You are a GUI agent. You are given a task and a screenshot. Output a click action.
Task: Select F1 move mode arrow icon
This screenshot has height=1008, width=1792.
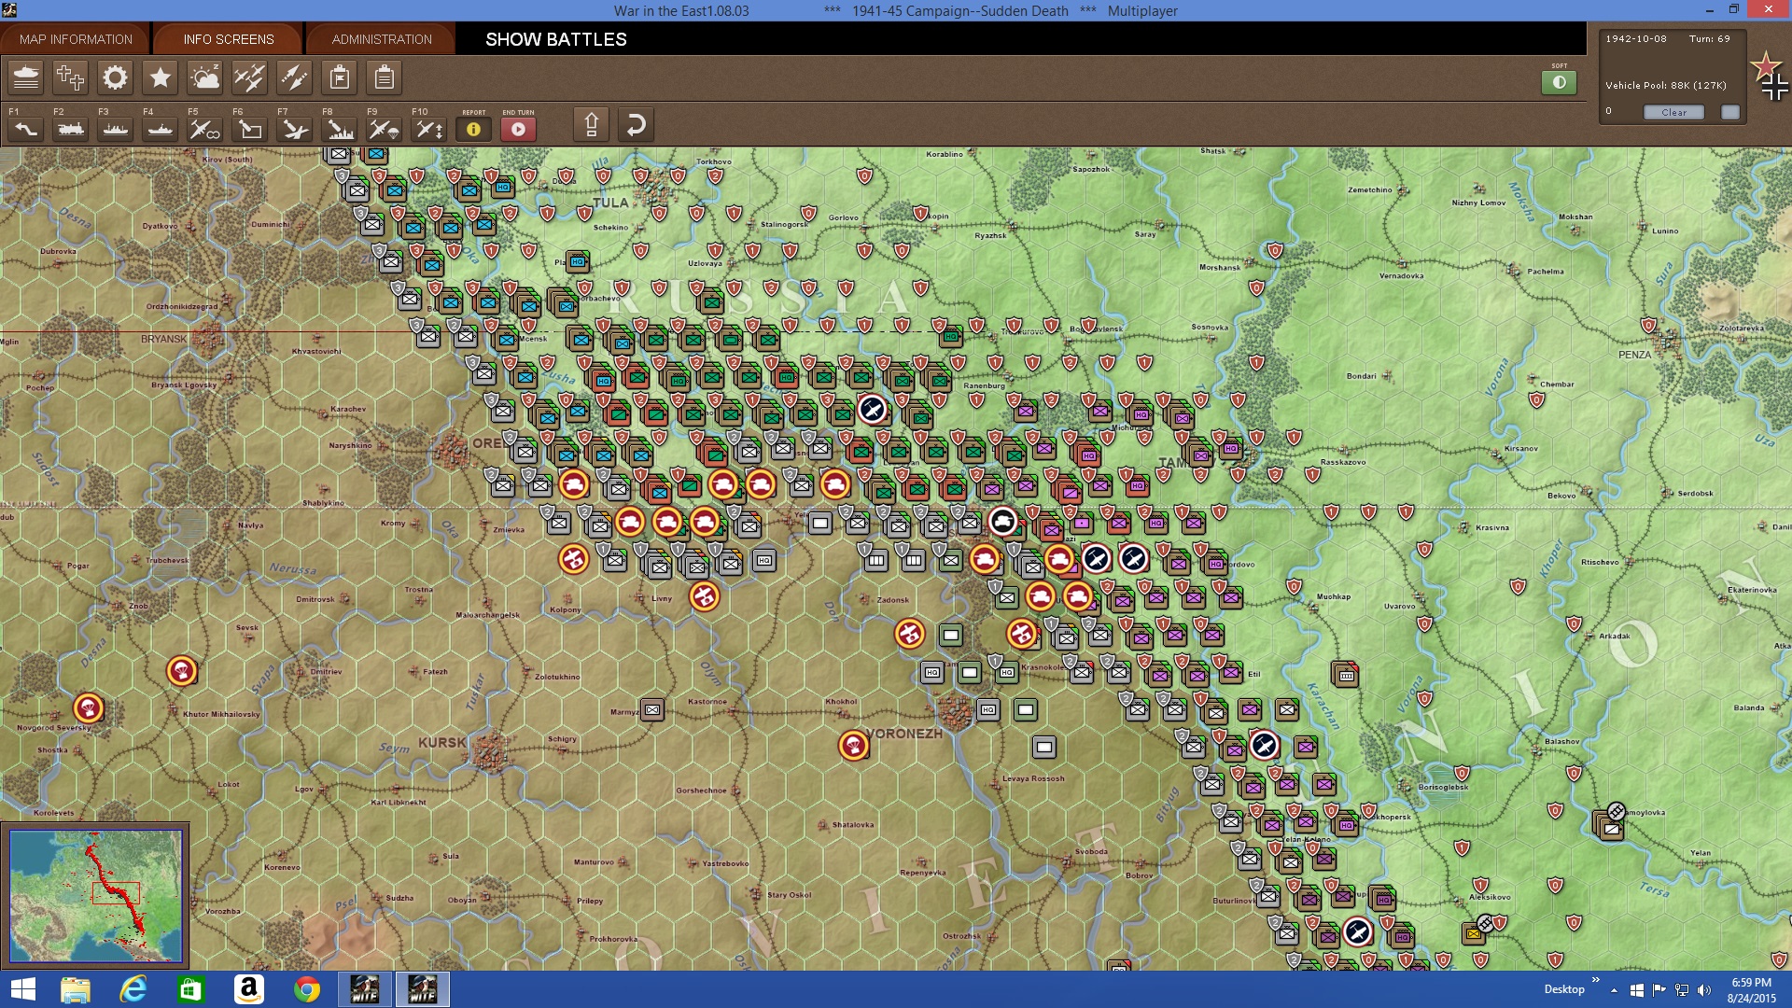pos(25,129)
